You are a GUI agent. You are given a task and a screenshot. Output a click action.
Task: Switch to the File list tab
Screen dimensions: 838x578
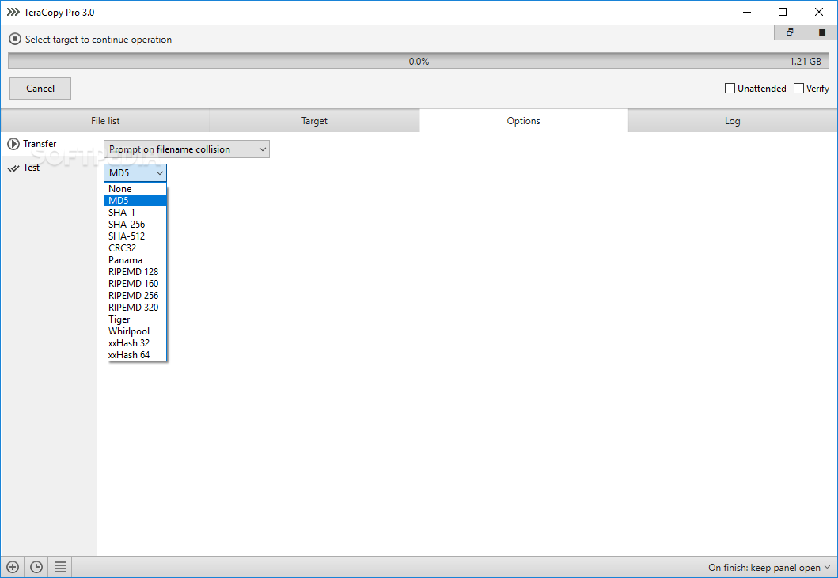point(105,121)
